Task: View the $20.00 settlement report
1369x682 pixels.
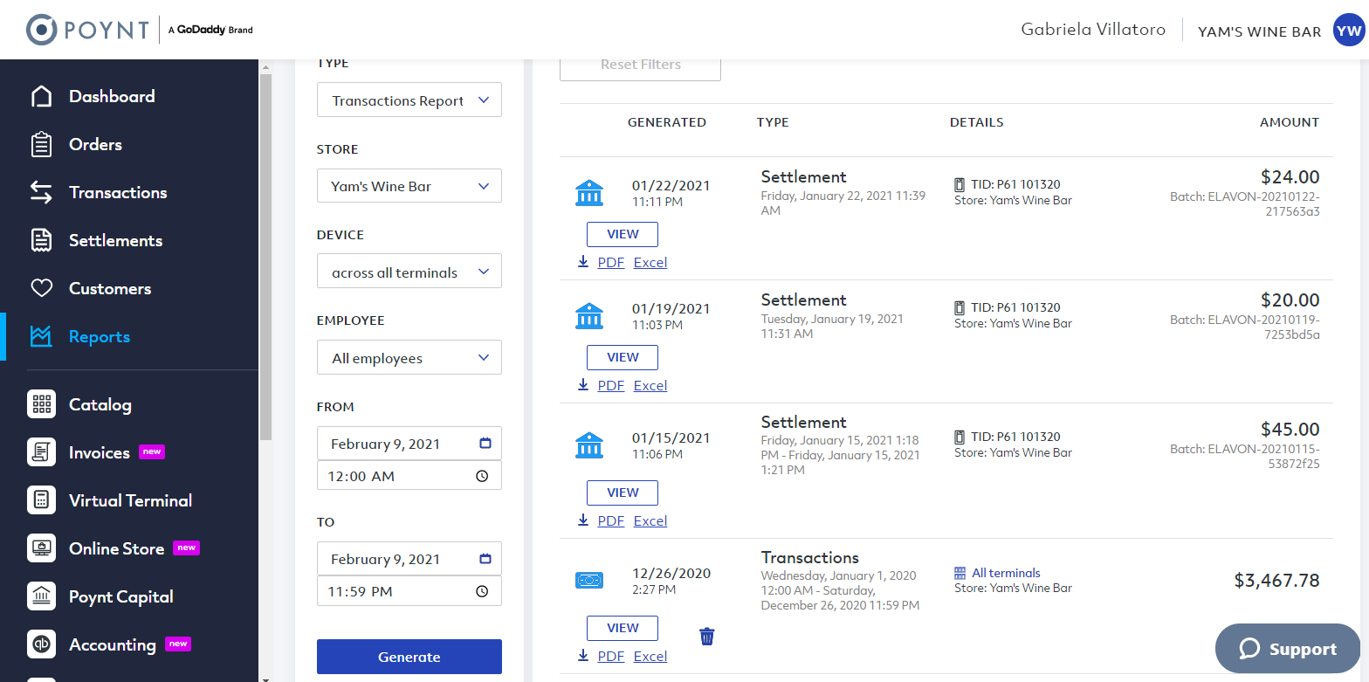Action: tap(623, 357)
